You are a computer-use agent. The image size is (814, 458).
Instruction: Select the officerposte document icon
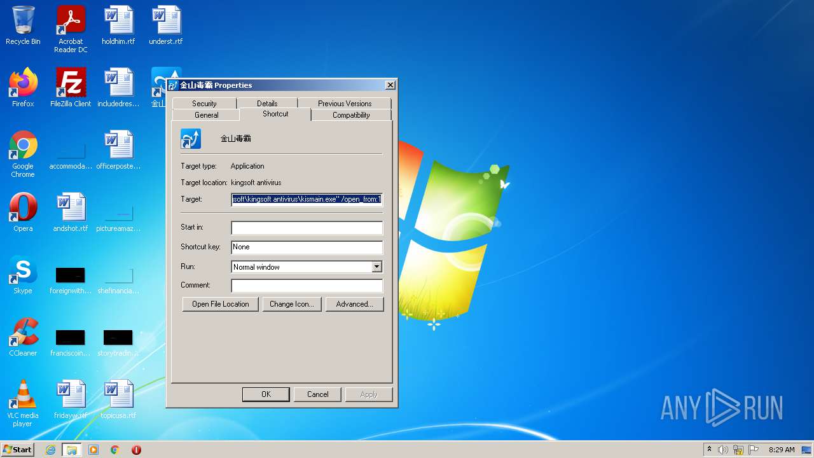pyautogui.click(x=118, y=150)
